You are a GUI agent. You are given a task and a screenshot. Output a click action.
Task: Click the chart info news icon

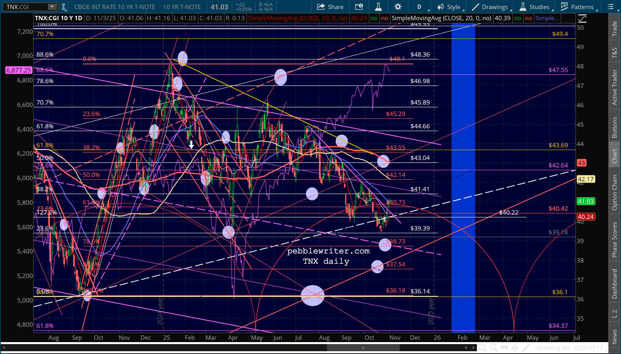(x=359, y=7)
